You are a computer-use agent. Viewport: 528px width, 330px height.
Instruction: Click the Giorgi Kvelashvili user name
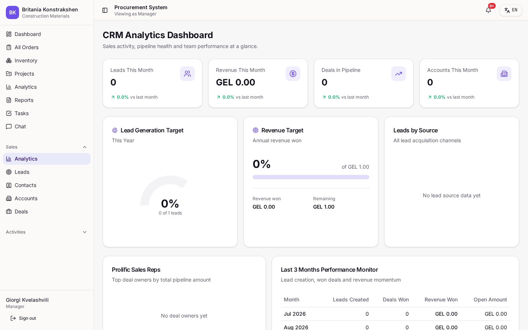[27, 300]
